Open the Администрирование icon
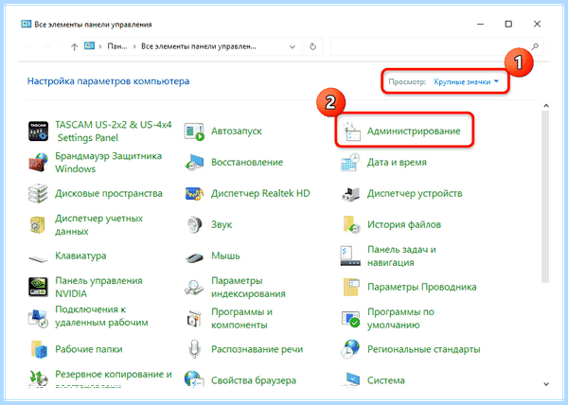The width and height of the screenshot is (568, 405). pyautogui.click(x=350, y=131)
